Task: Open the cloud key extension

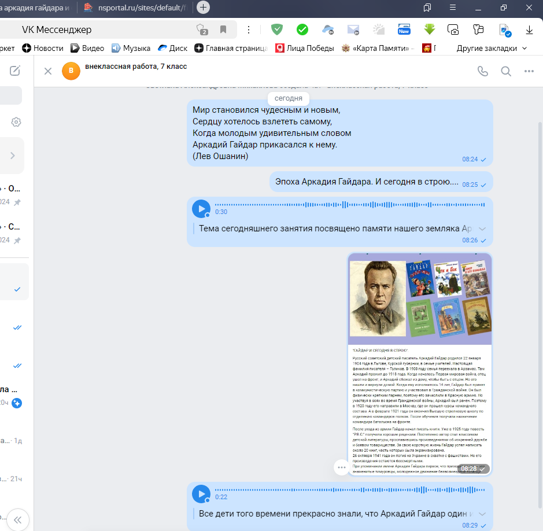Action: coord(328,30)
